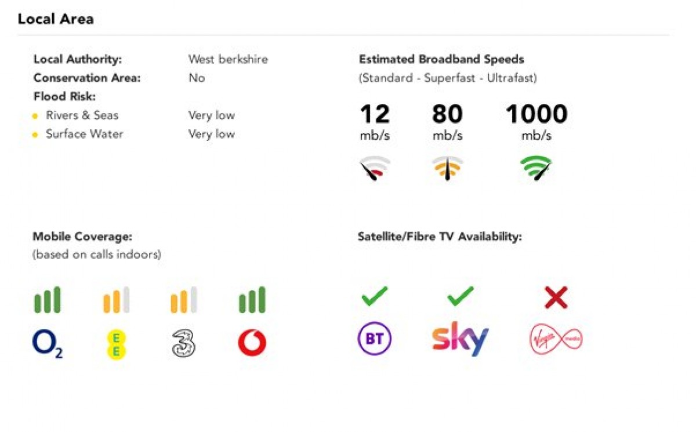Image resolution: width=696 pixels, height=432 pixels.
Task: Click the green checkmark above BT
Action: 374,297
